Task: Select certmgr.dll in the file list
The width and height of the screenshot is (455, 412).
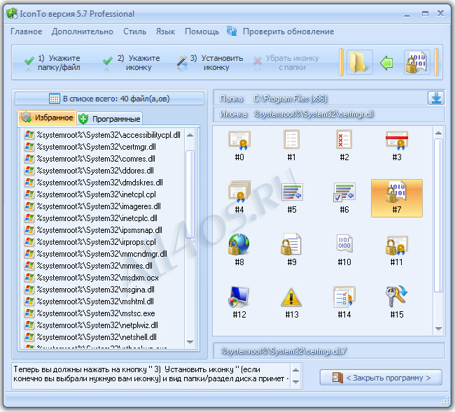Action: click(90, 147)
